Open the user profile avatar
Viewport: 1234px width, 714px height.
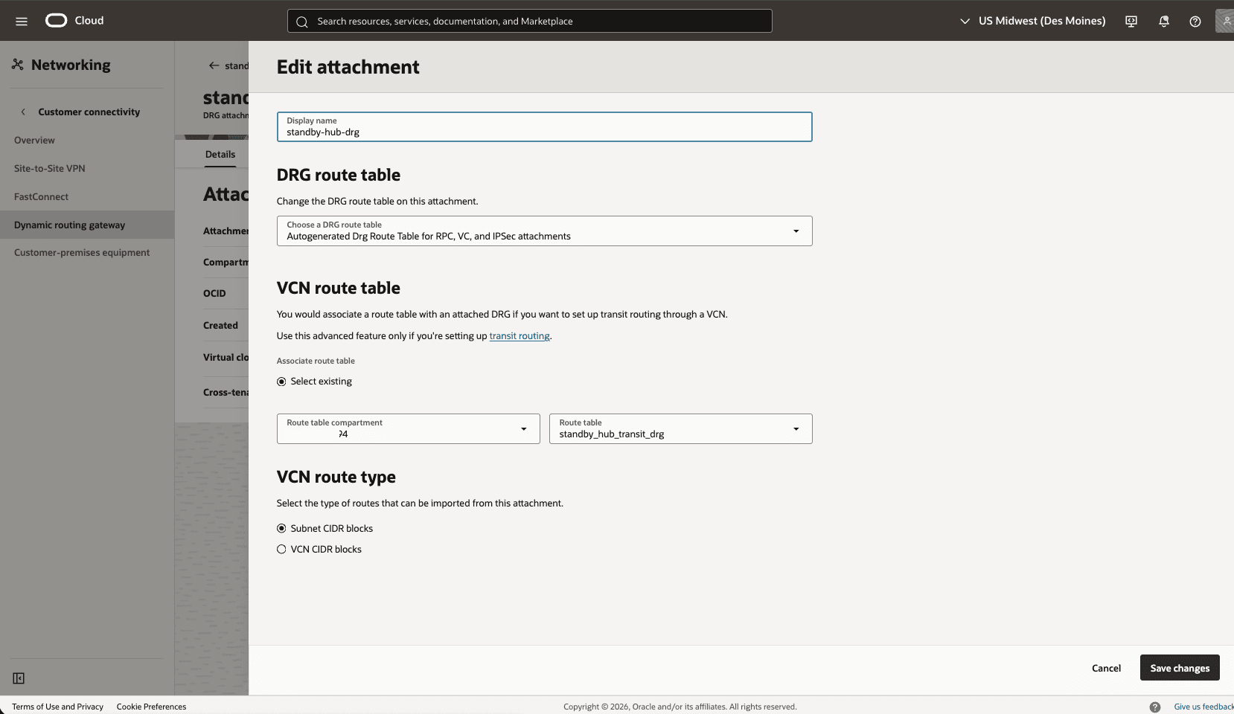(1225, 21)
